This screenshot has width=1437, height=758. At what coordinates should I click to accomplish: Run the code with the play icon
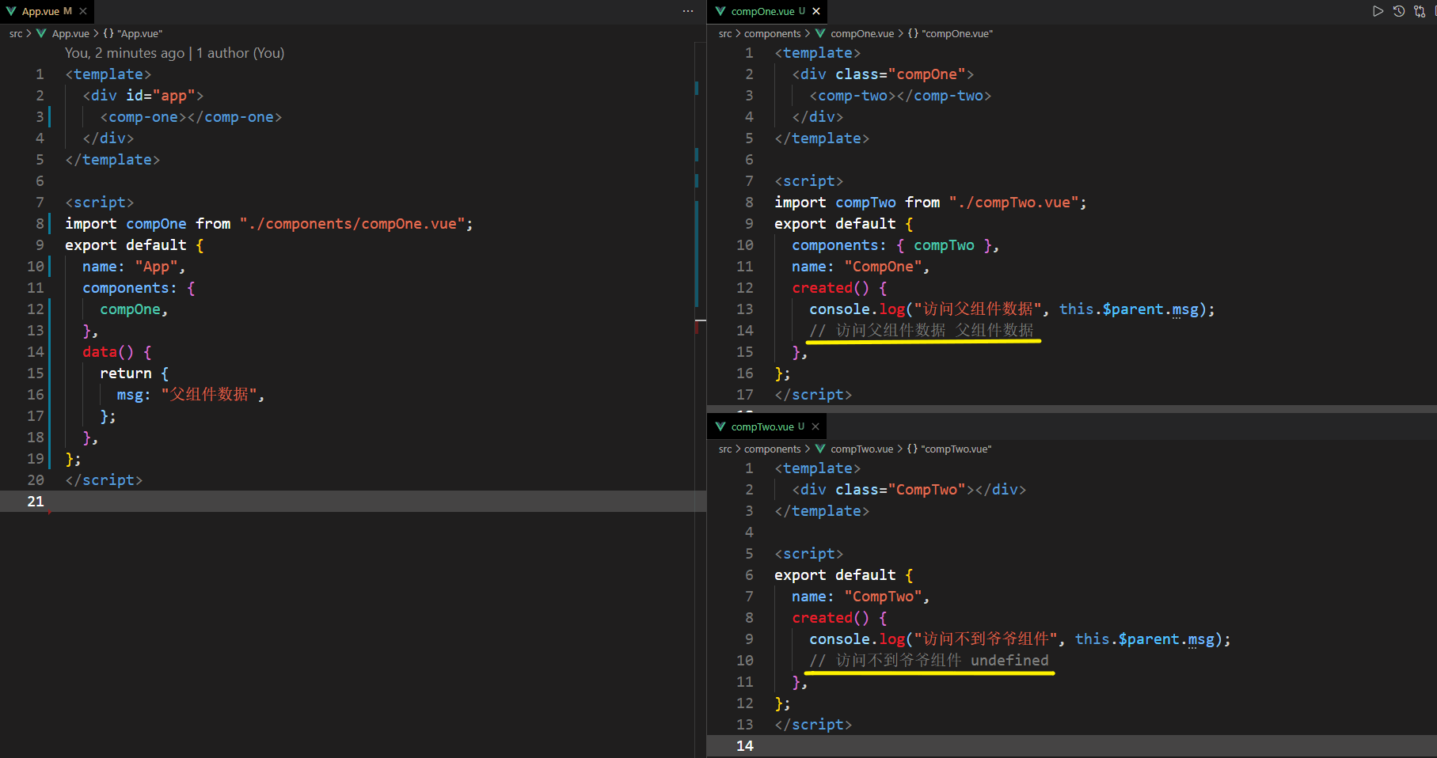point(1378,11)
